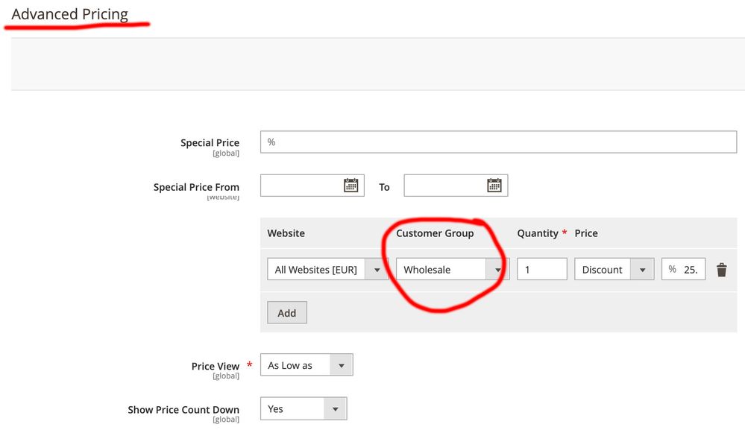
Task: Click the Special Price field label
Action: pos(210,142)
